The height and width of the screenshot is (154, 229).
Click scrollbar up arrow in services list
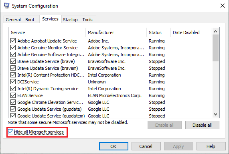click(215, 31)
